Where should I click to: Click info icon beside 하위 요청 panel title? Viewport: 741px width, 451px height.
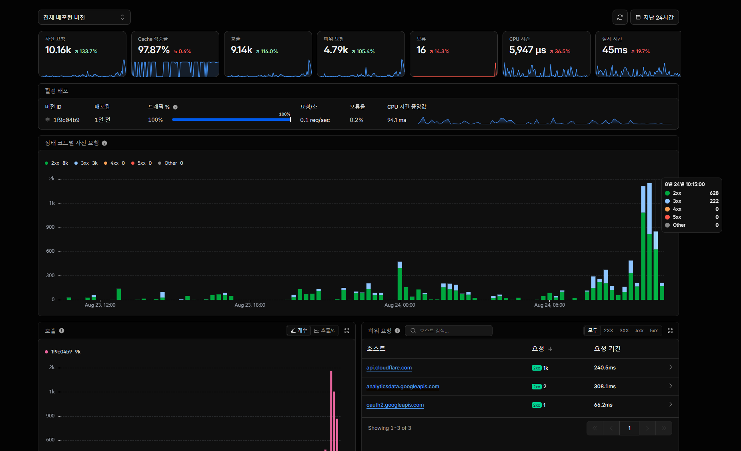[397, 331]
